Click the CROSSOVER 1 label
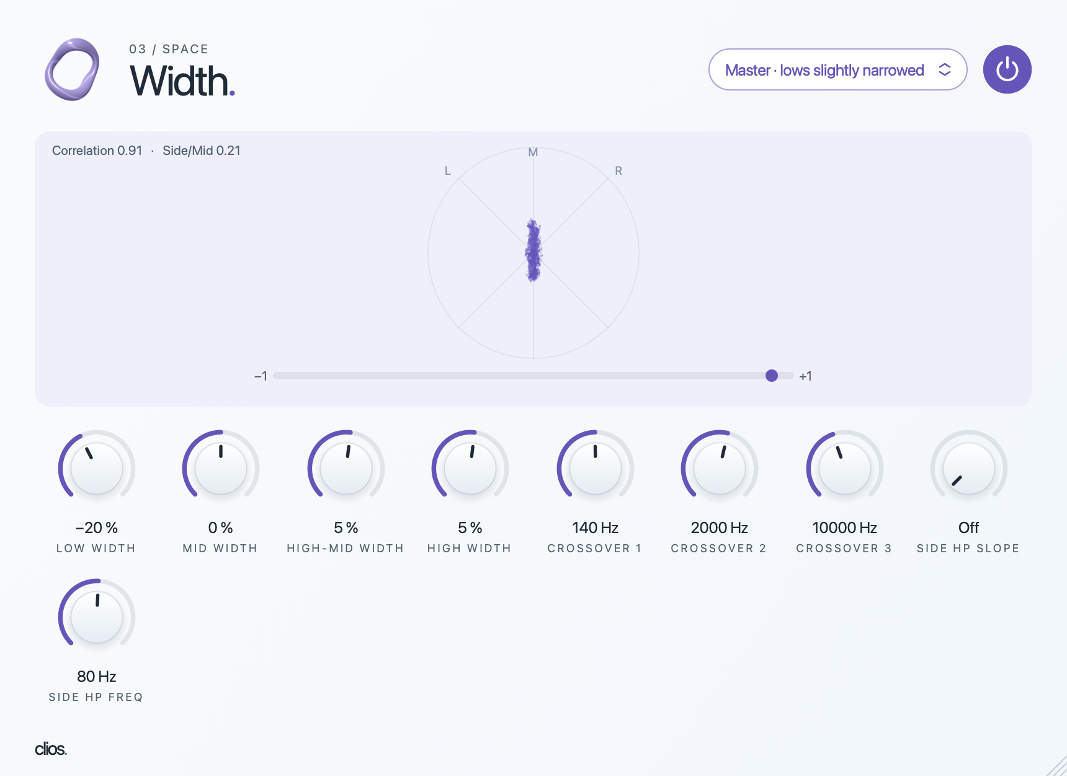 pyautogui.click(x=594, y=549)
